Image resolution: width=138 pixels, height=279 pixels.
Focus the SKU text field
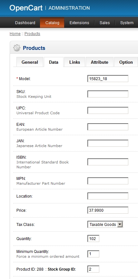[x=108, y=94]
